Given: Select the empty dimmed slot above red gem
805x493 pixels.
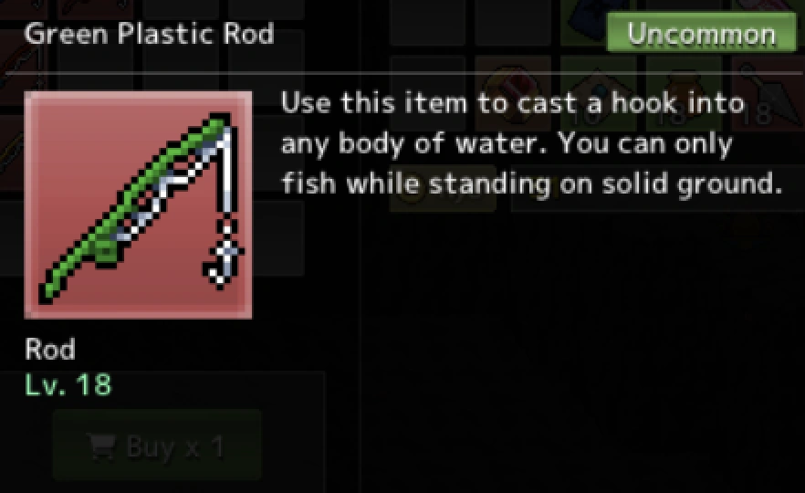Looking at the screenshot, I should (x=512, y=23).
